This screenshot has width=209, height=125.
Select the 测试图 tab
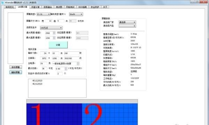tap(59, 7)
